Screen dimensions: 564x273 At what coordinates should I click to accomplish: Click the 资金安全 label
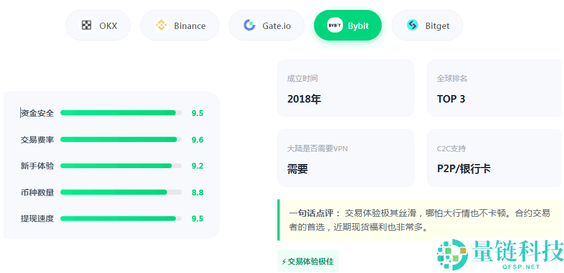37,113
